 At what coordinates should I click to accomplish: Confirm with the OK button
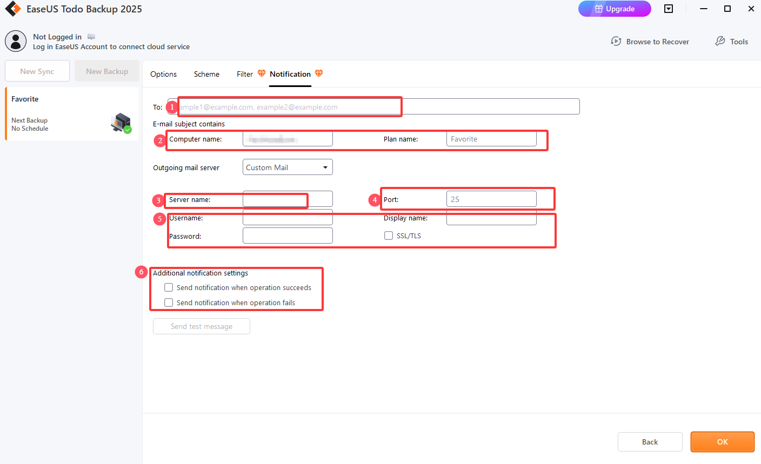(x=723, y=442)
